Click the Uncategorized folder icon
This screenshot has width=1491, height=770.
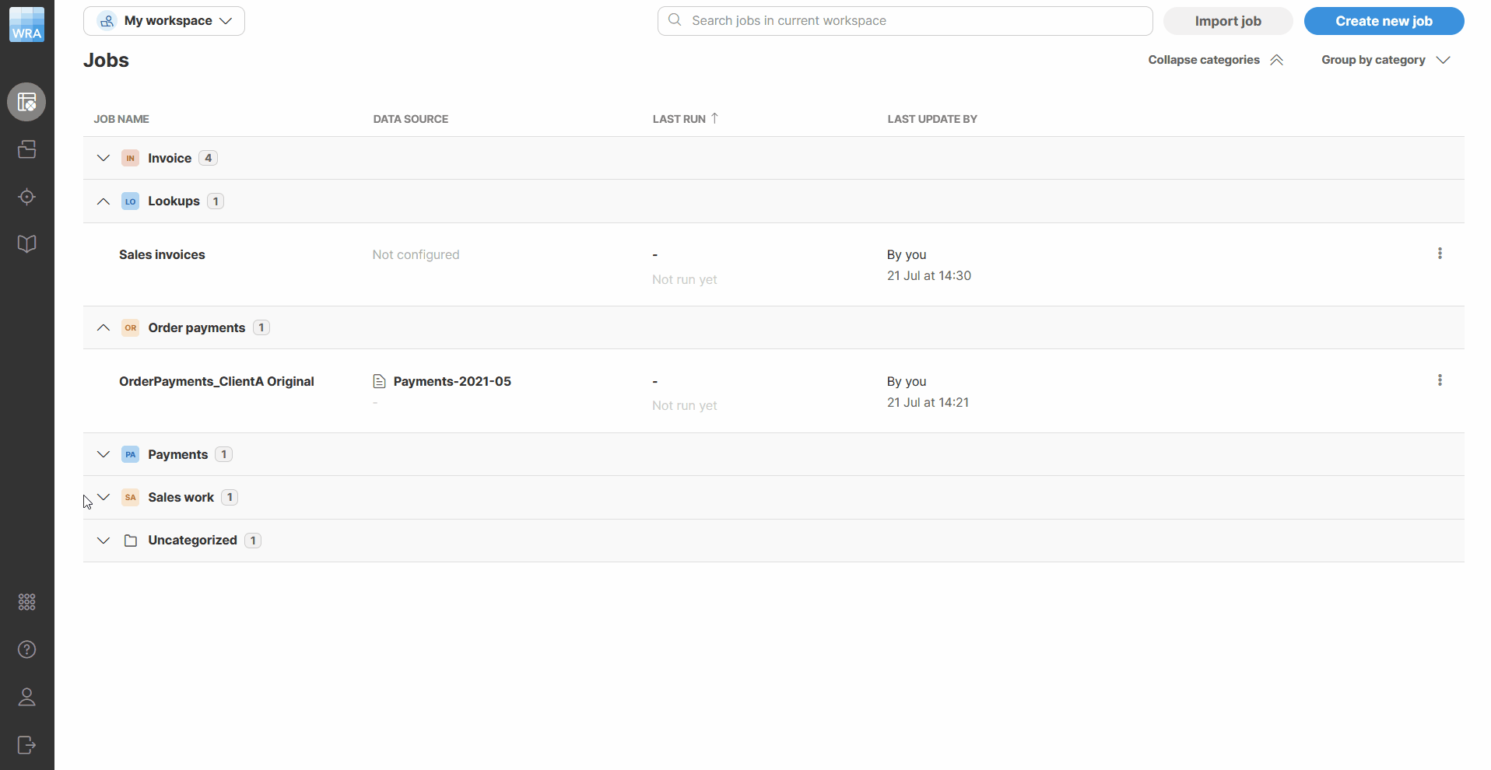coord(131,541)
